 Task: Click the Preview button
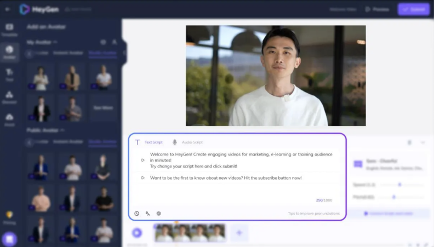(x=377, y=9)
